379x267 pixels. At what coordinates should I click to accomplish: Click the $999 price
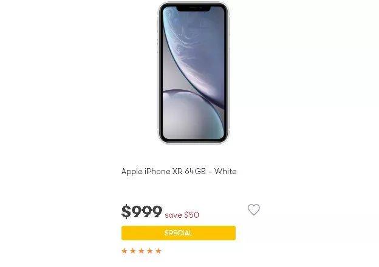point(142,211)
